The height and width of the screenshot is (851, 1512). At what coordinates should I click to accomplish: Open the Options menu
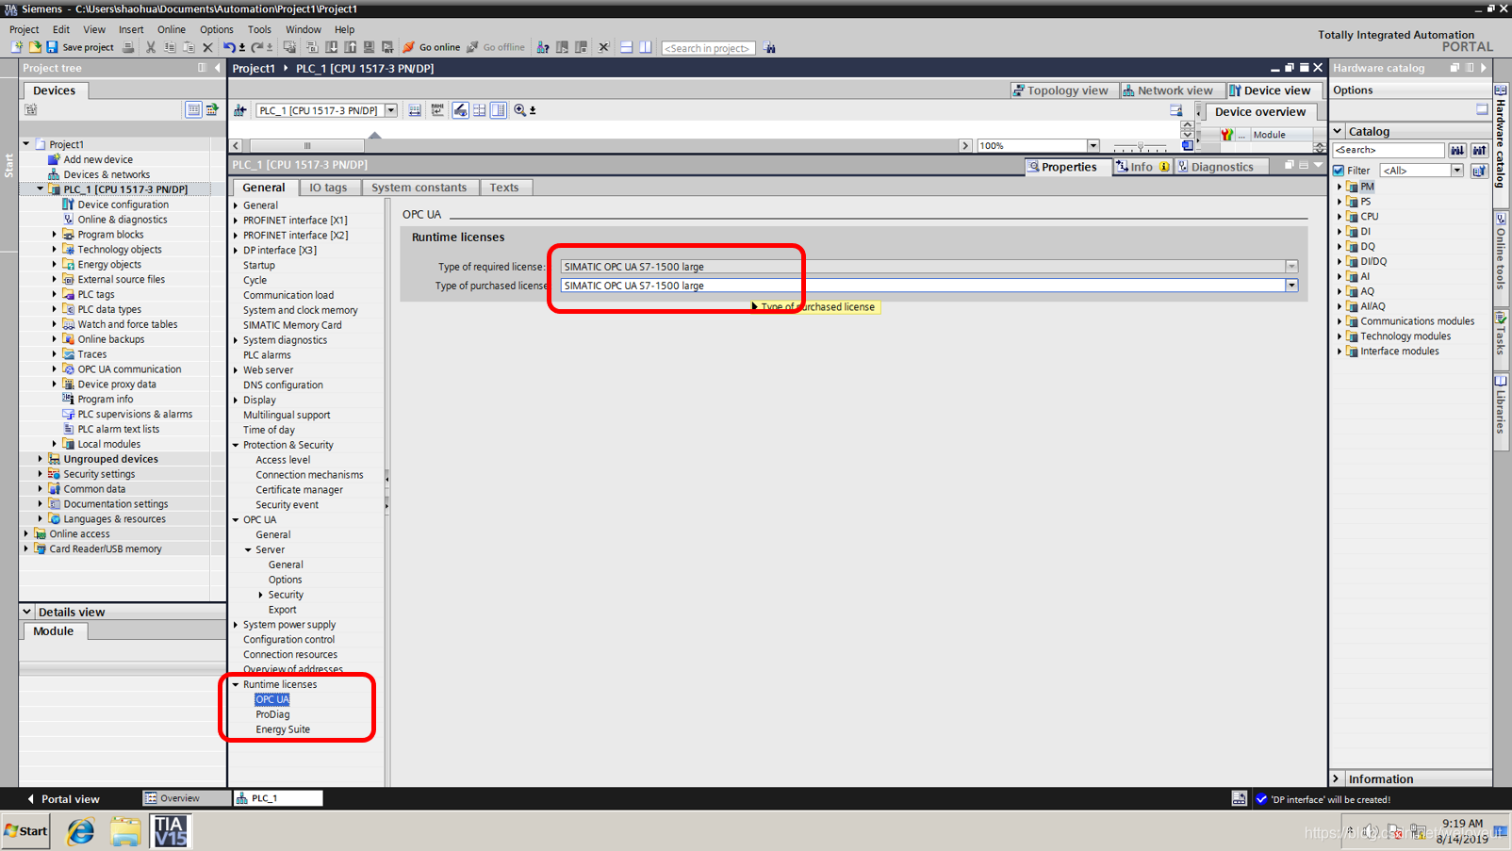click(x=216, y=29)
